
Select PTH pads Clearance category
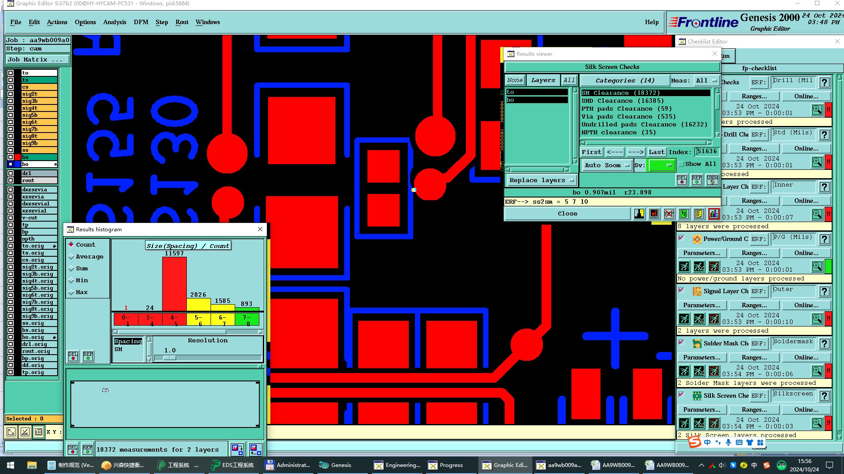[626, 109]
